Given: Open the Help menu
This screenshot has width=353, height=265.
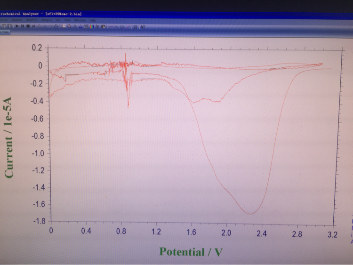Looking at the screenshot, I should pos(93,20).
